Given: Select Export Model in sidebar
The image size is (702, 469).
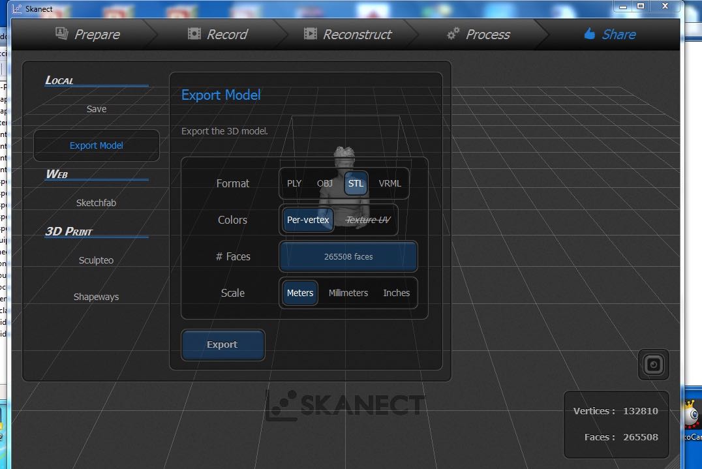Looking at the screenshot, I should pyautogui.click(x=97, y=145).
